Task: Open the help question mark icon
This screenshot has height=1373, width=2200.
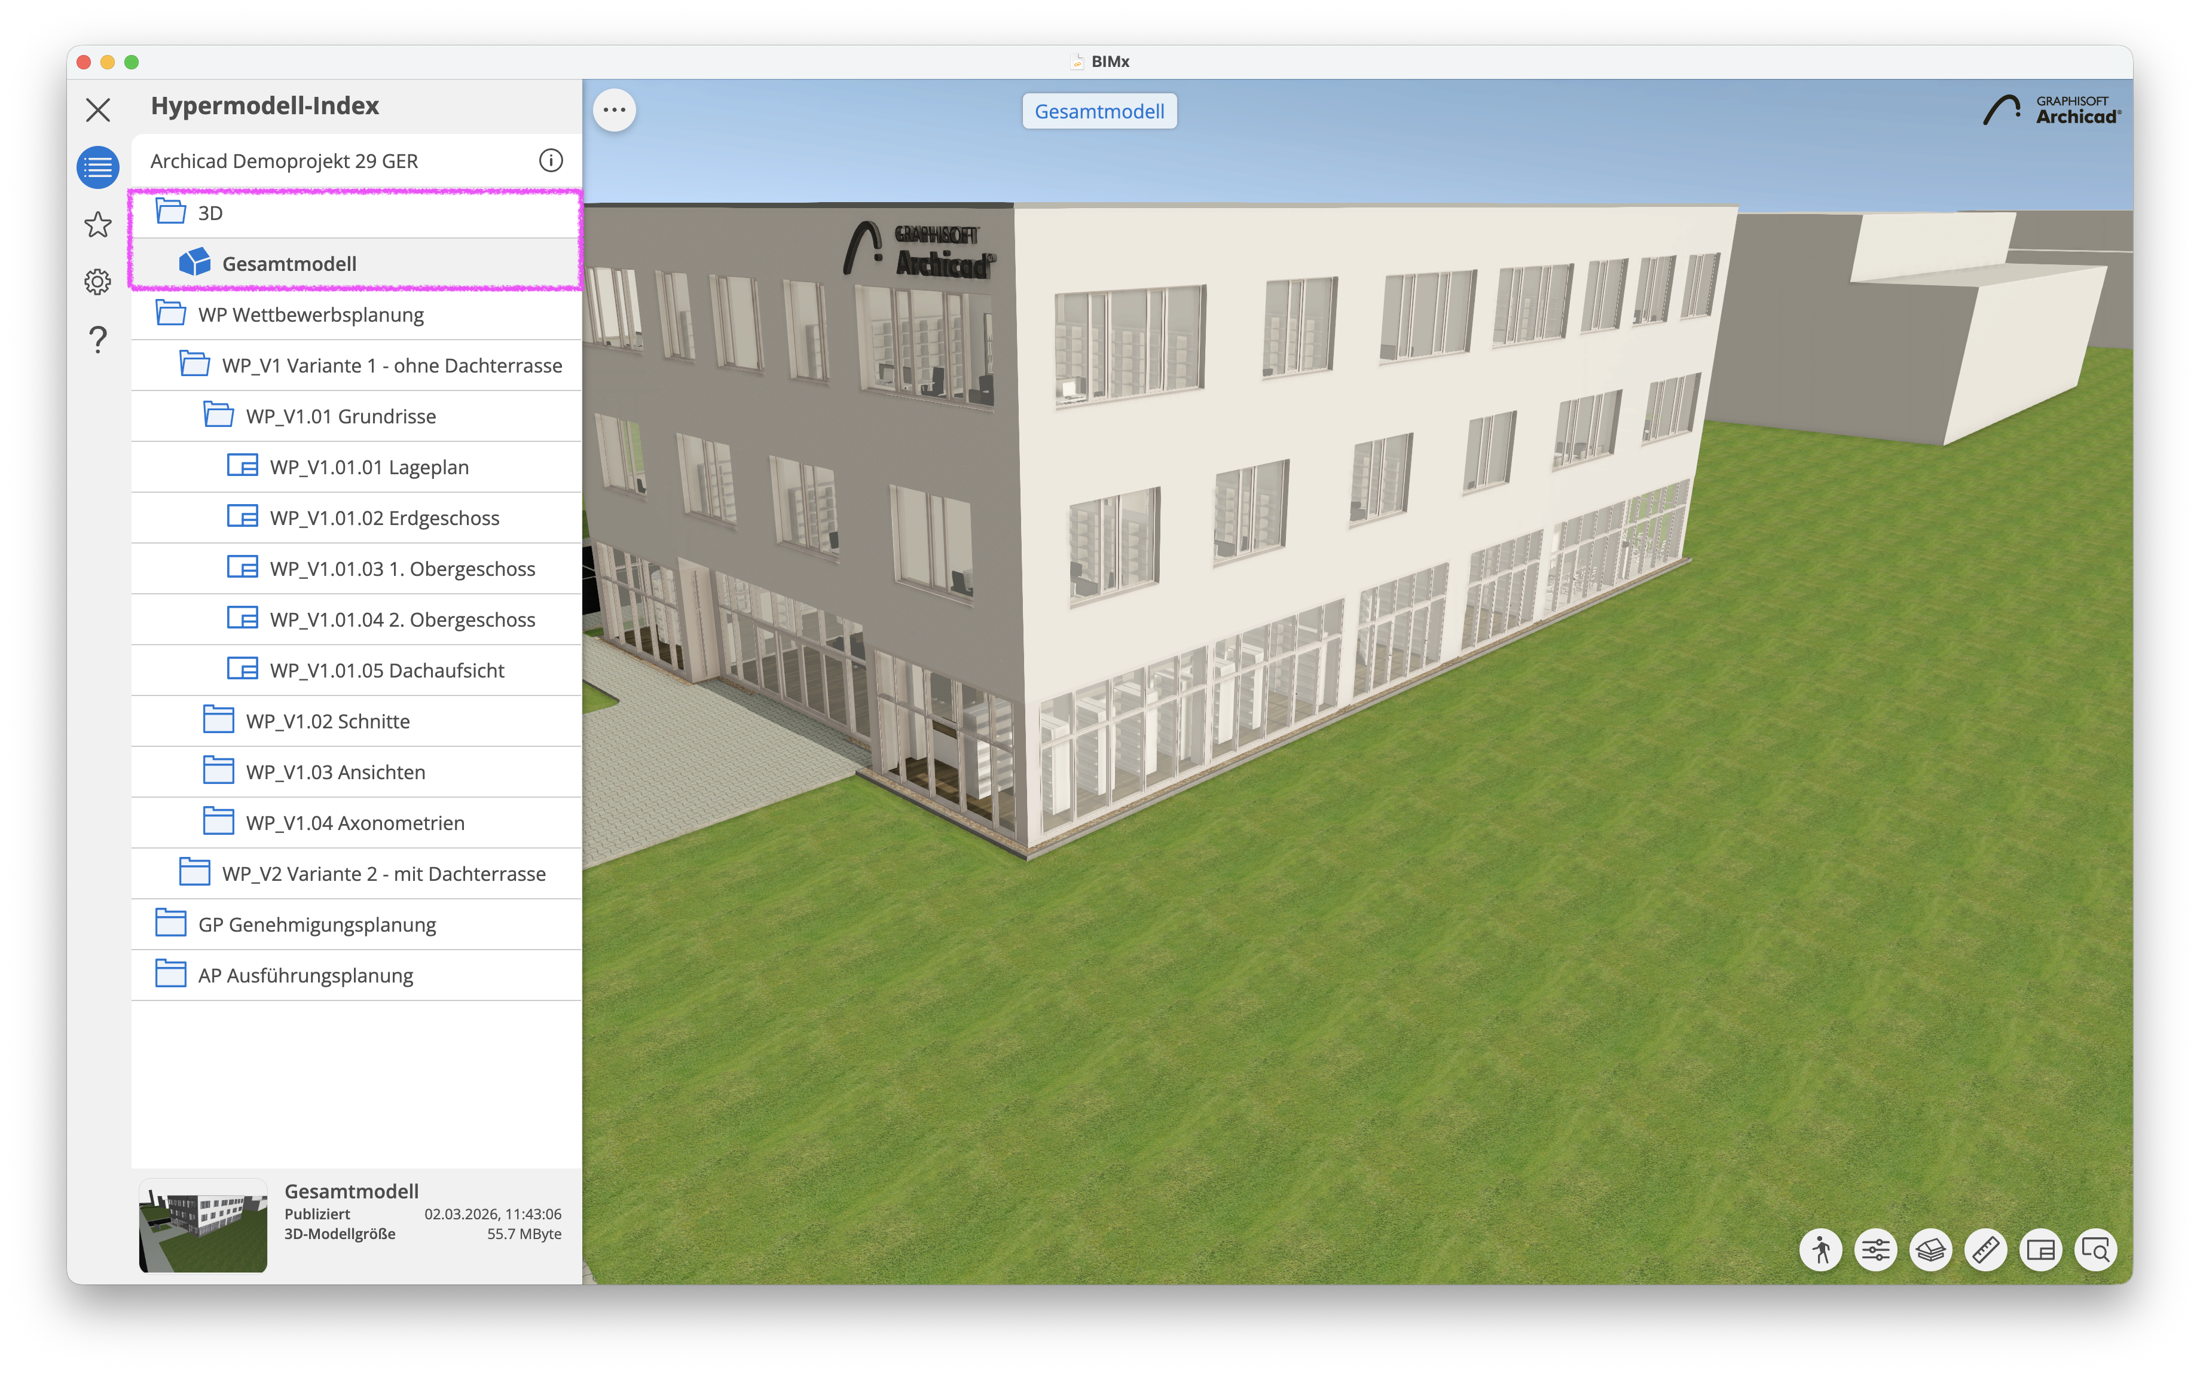Action: coord(98,340)
